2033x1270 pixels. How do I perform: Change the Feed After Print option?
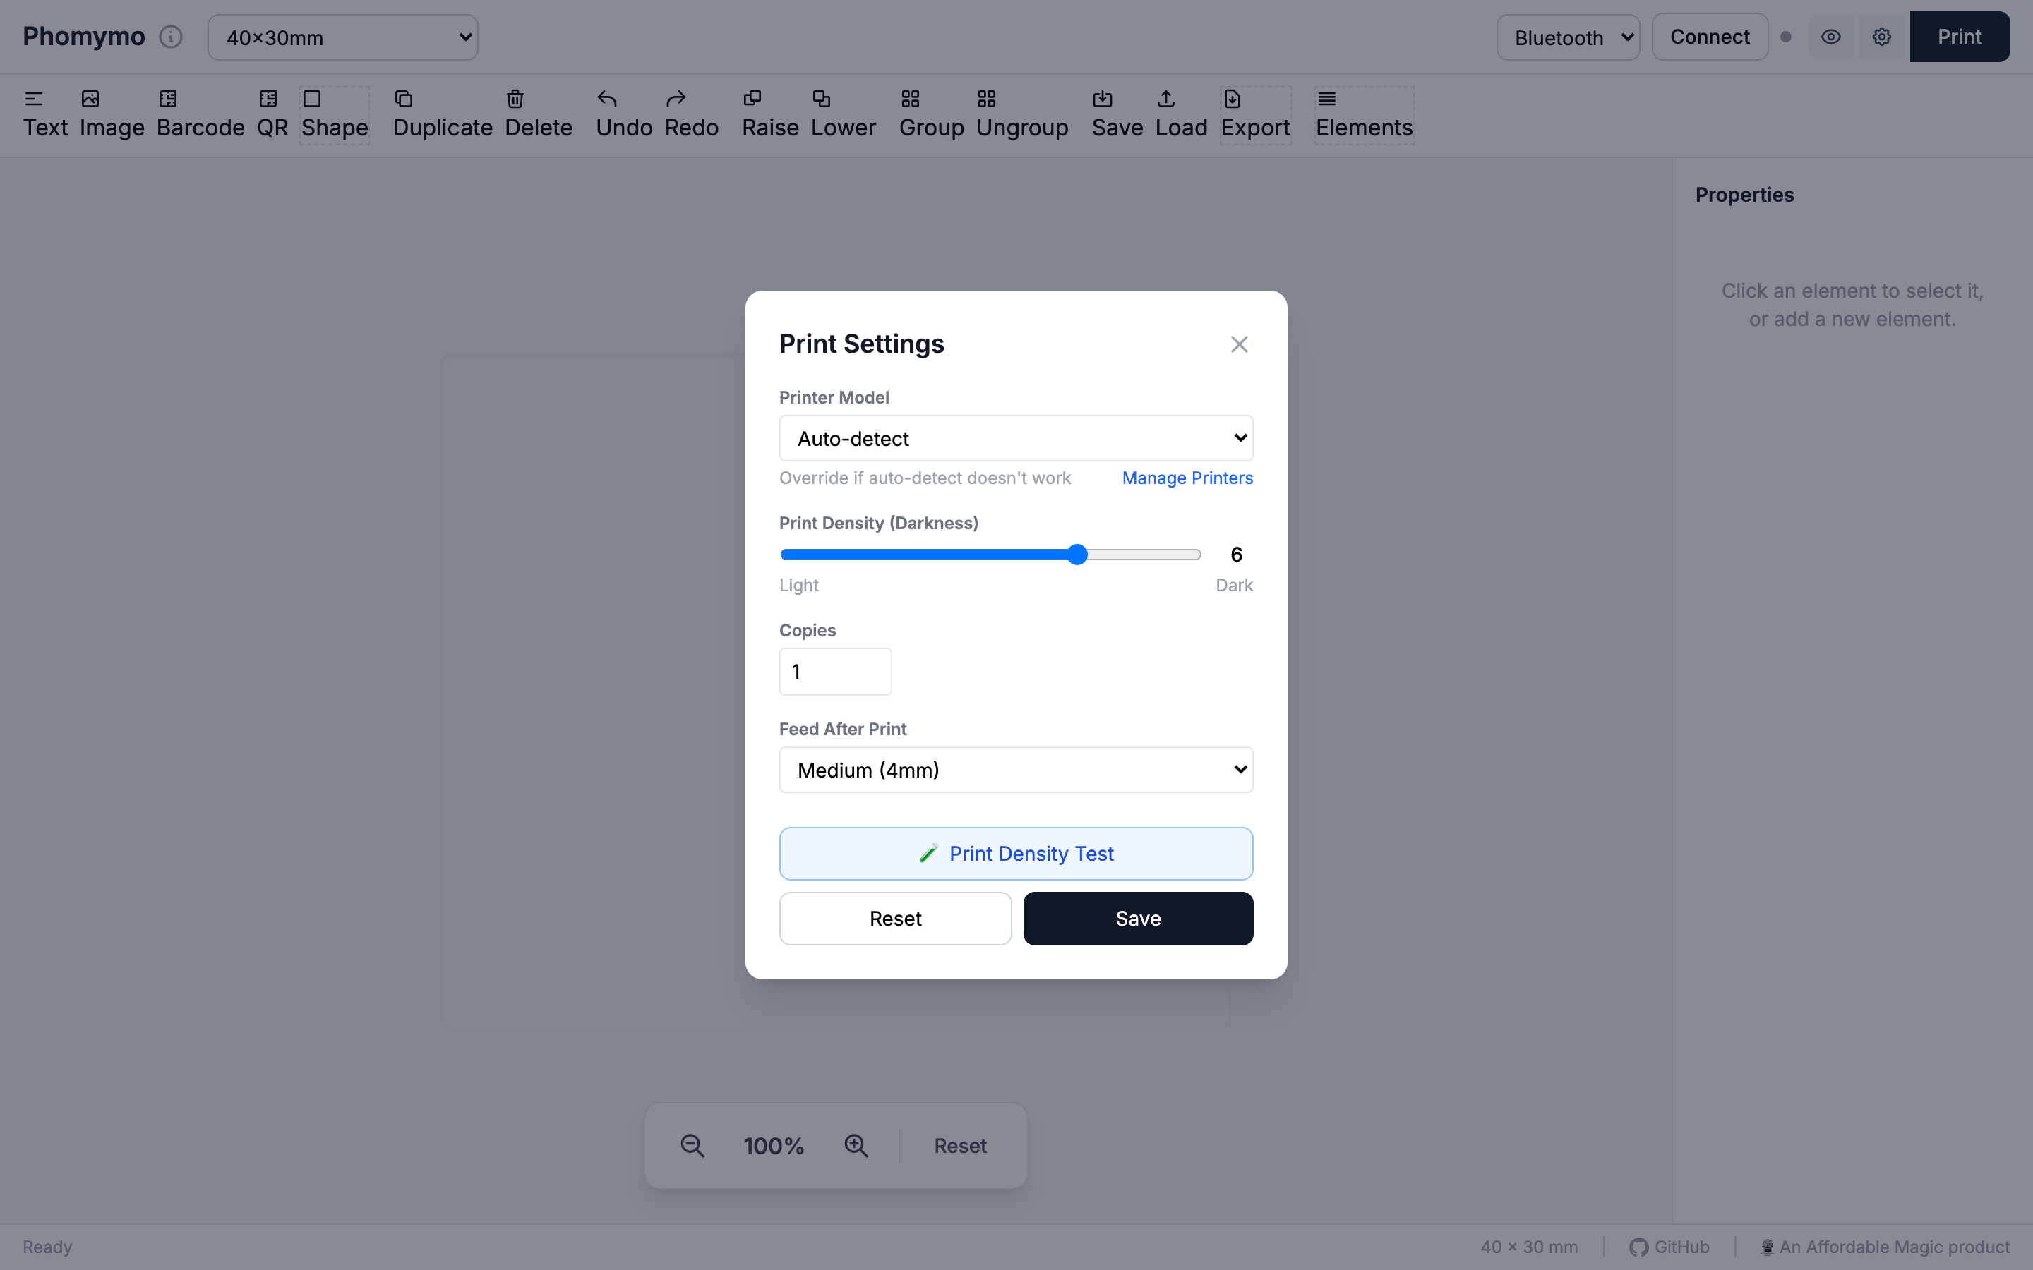1015,769
